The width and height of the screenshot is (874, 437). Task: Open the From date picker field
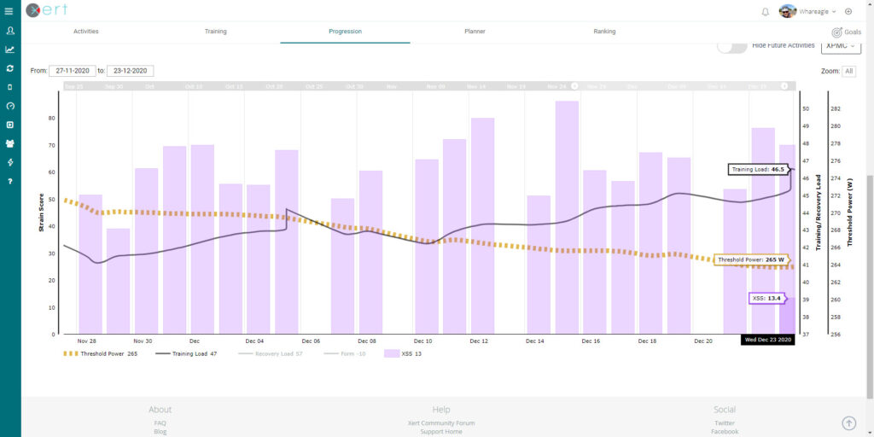click(x=72, y=71)
